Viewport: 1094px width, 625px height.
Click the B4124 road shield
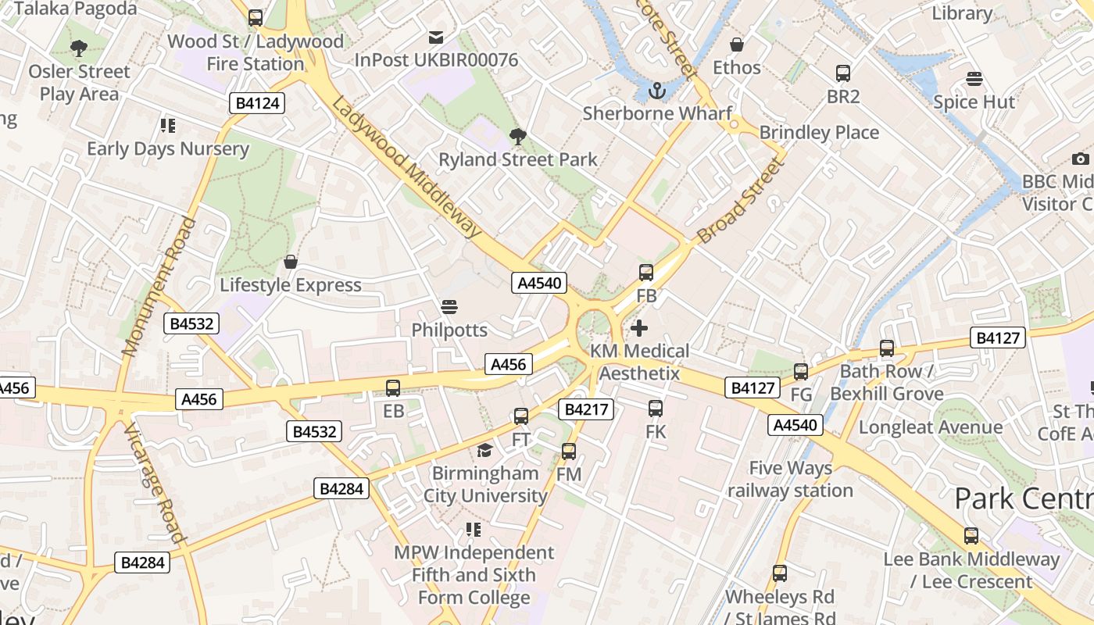257,103
